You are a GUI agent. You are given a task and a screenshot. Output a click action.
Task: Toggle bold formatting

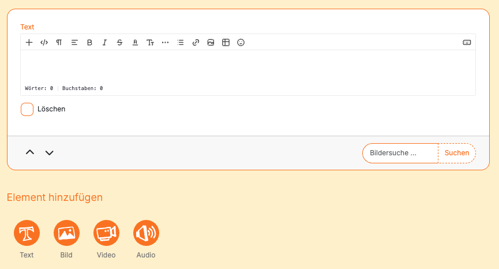click(89, 42)
